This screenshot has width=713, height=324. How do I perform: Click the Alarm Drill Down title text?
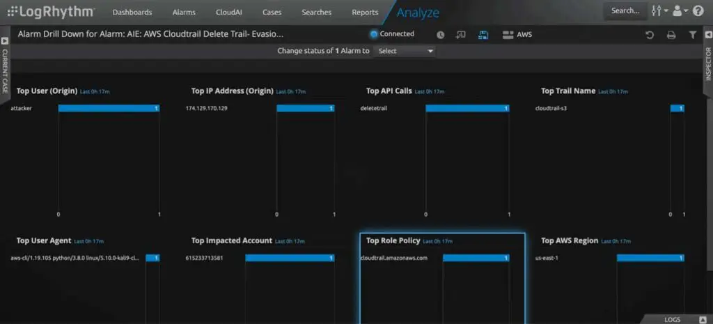150,34
